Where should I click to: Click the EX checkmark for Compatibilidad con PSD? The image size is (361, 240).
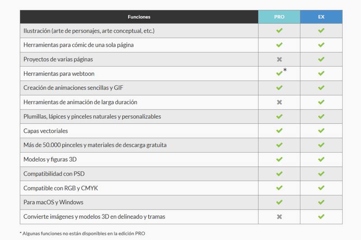[x=321, y=174]
